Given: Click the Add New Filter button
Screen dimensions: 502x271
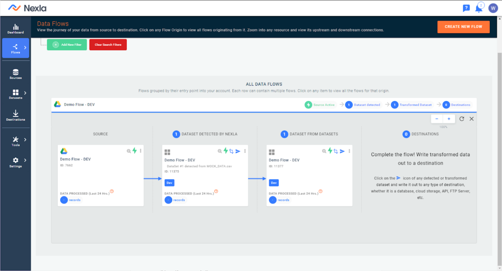Looking at the screenshot, I should coord(67,44).
